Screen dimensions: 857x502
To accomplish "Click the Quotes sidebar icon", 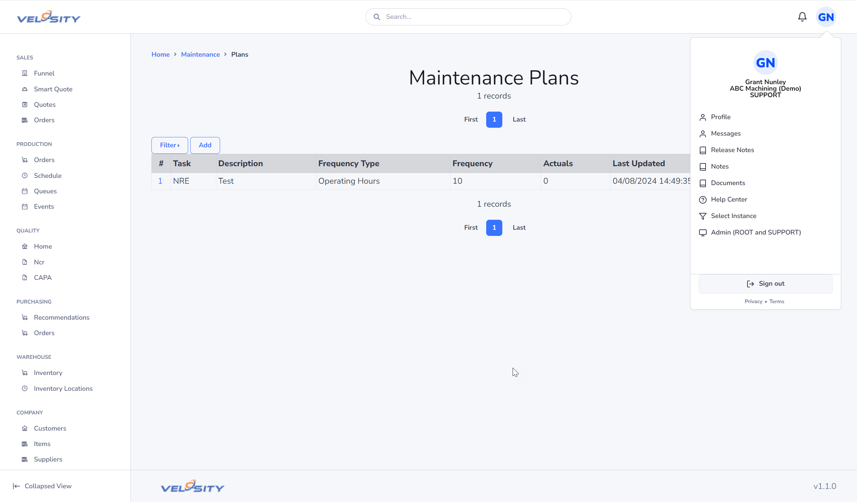I will click(x=25, y=104).
